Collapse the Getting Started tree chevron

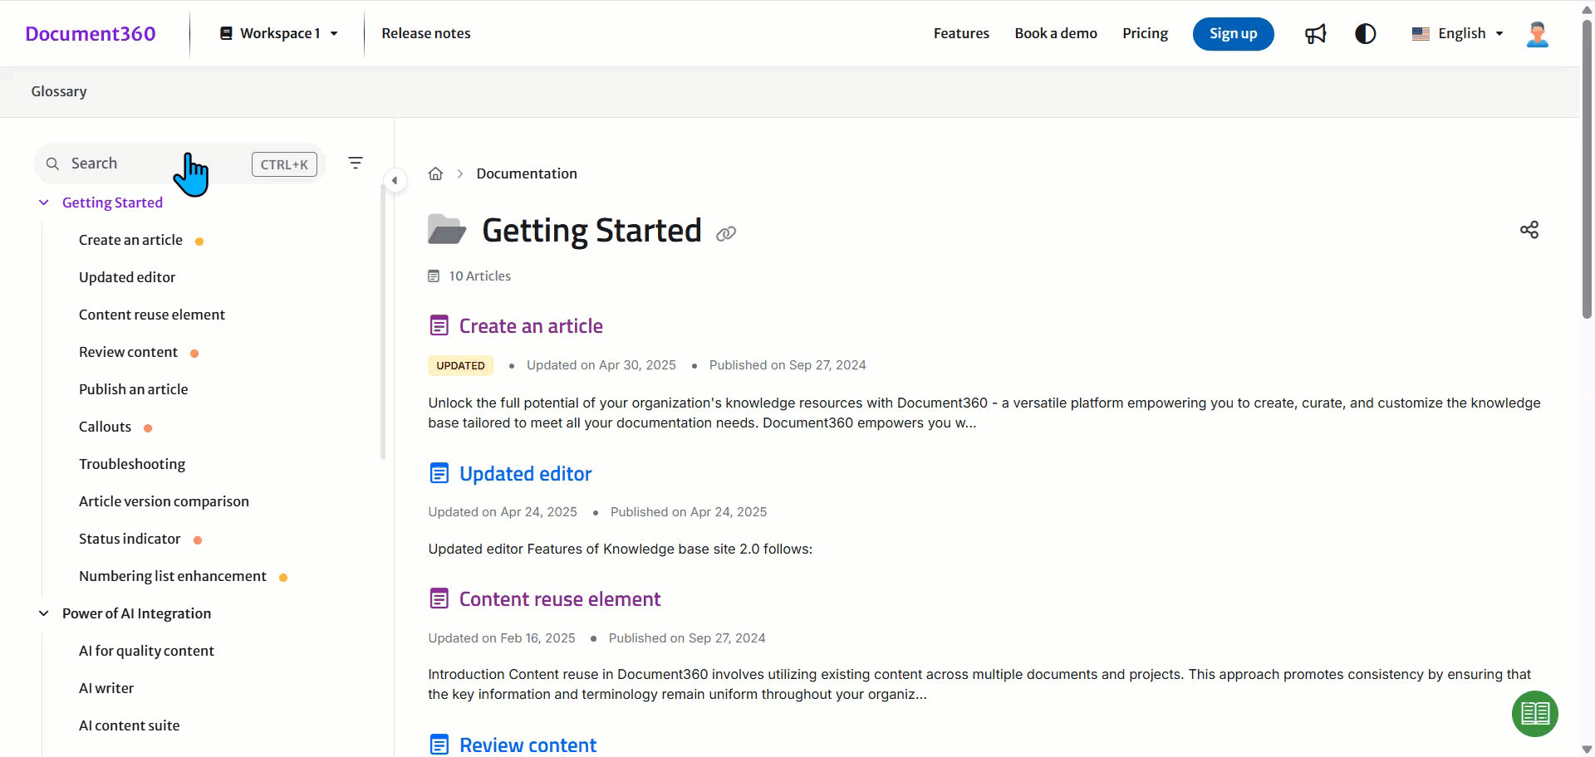[x=44, y=203]
